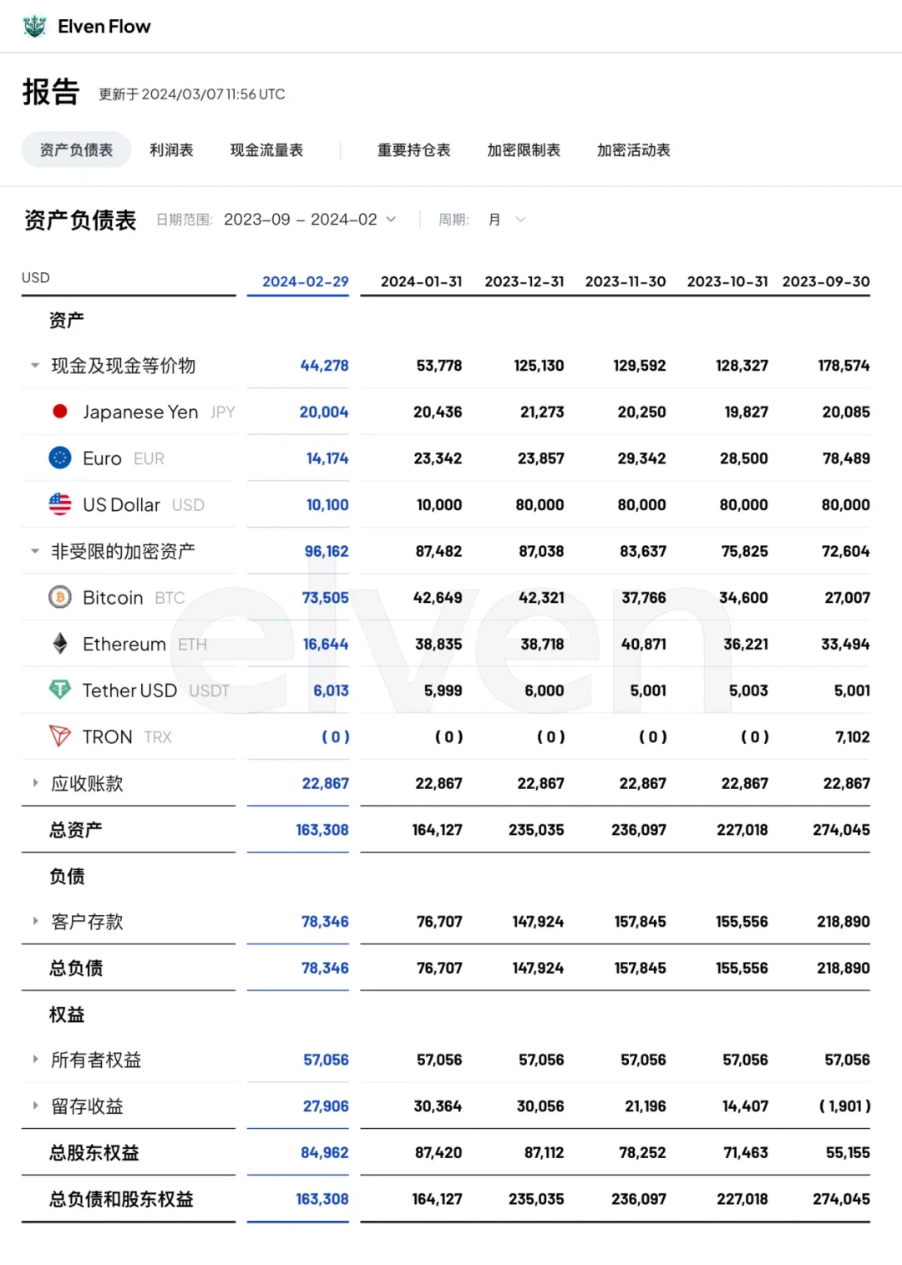Switch to the 现金流量表 tab
Screen dimensions: 902x1265
point(266,150)
